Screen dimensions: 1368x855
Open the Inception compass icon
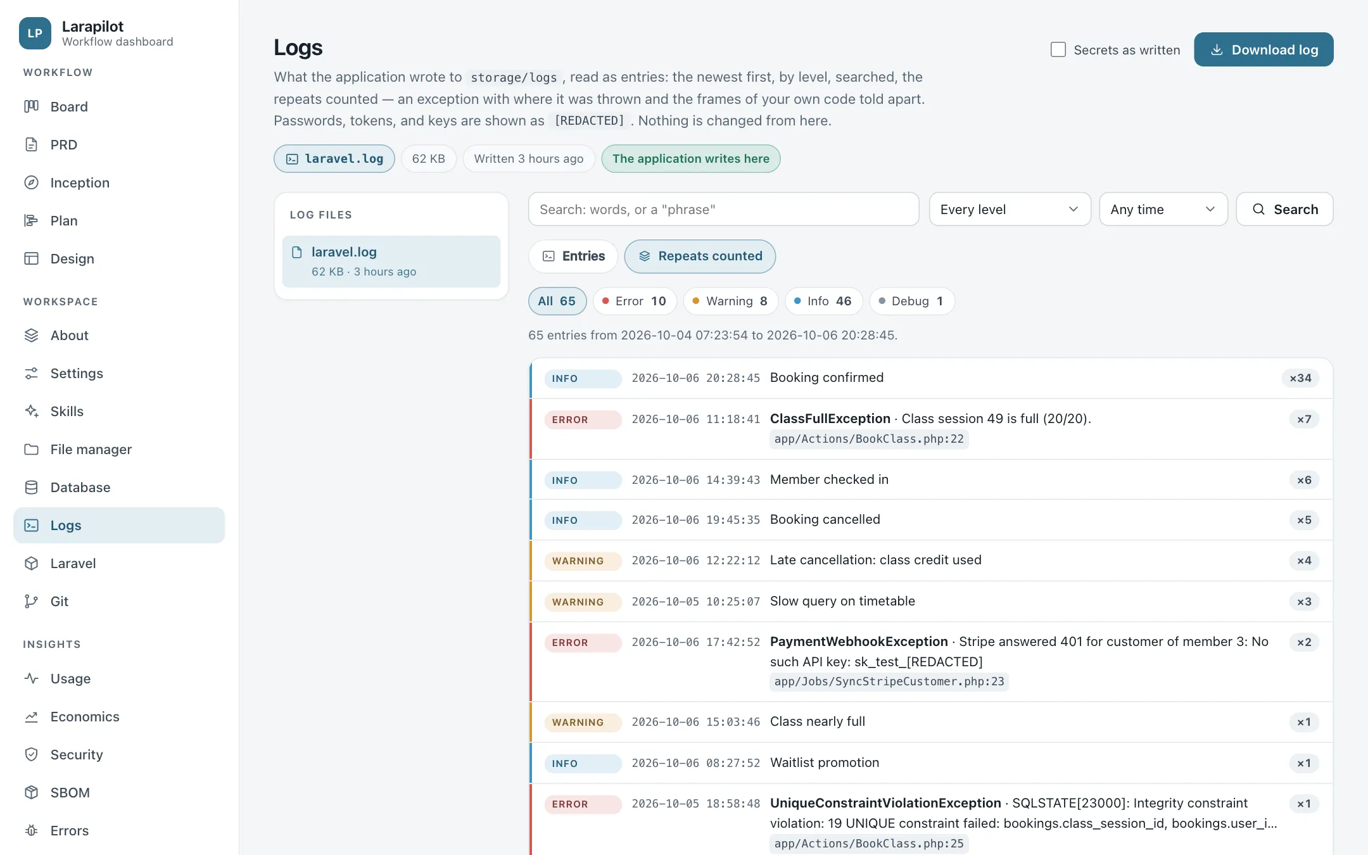(x=31, y=182)
